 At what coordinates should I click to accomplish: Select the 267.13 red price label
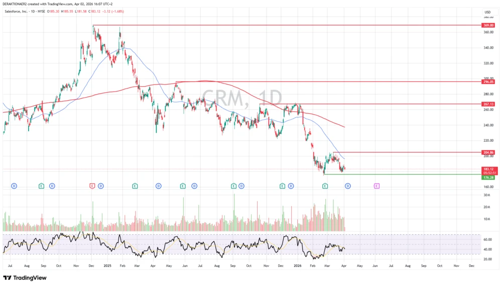(x=488, y=104)
